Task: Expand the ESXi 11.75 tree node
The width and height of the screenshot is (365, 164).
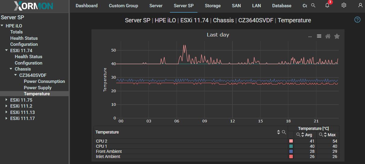Action: 6,100
